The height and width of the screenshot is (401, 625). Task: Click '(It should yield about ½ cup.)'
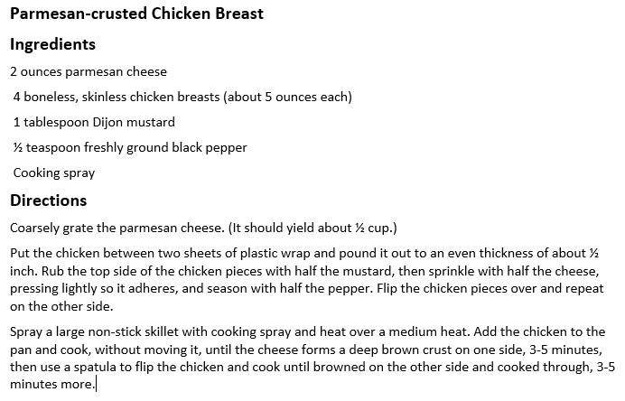[312, 228]
